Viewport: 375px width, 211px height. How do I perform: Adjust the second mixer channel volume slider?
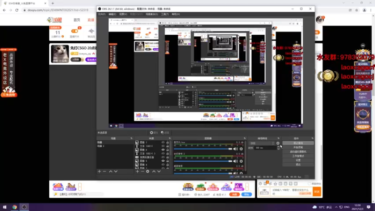[x=203, y=161]
